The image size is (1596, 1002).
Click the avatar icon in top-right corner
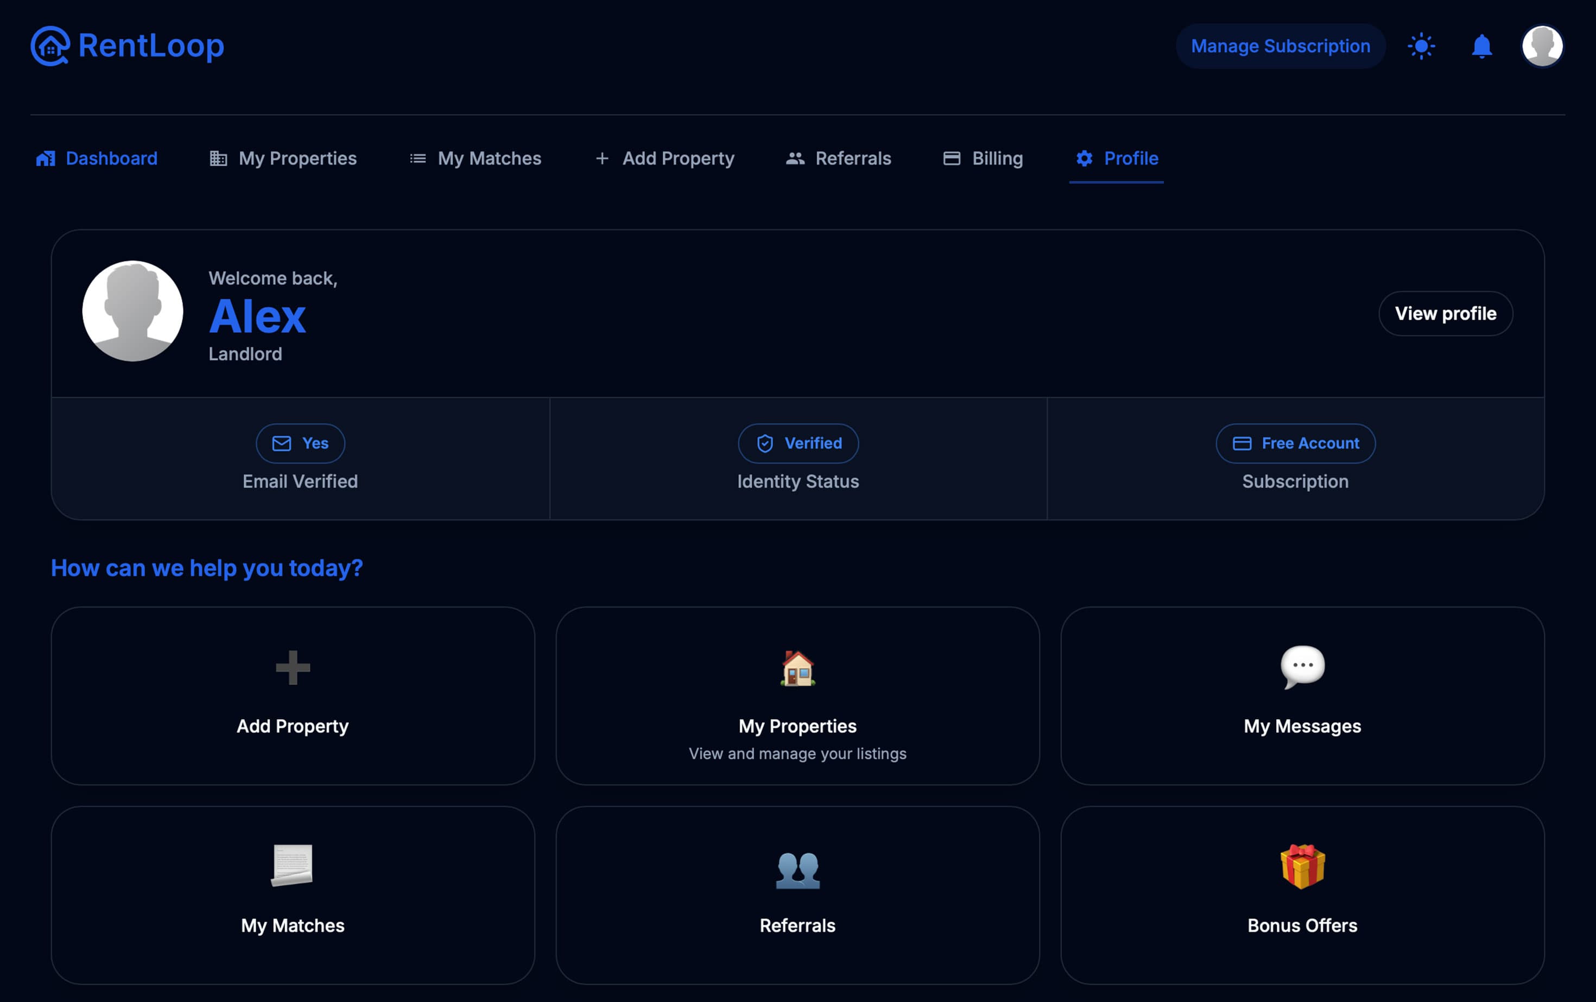[x=1542, y=45]
